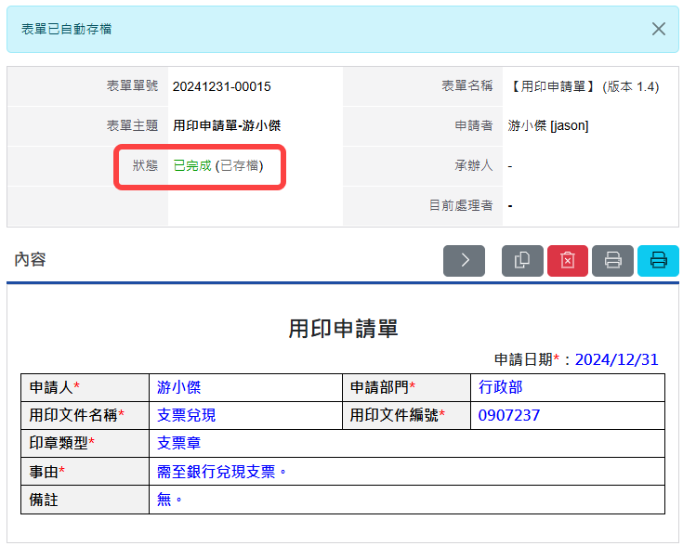Click the gray print icon button
Viewport: 683px width, 546px height.
612,260
